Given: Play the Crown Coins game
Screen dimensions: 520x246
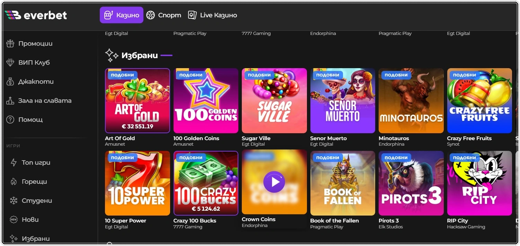Looking at the screenshot, I should [x=274, y=182].
